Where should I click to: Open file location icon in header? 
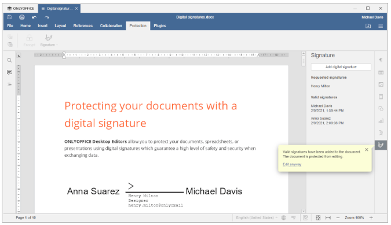[368, 26]
